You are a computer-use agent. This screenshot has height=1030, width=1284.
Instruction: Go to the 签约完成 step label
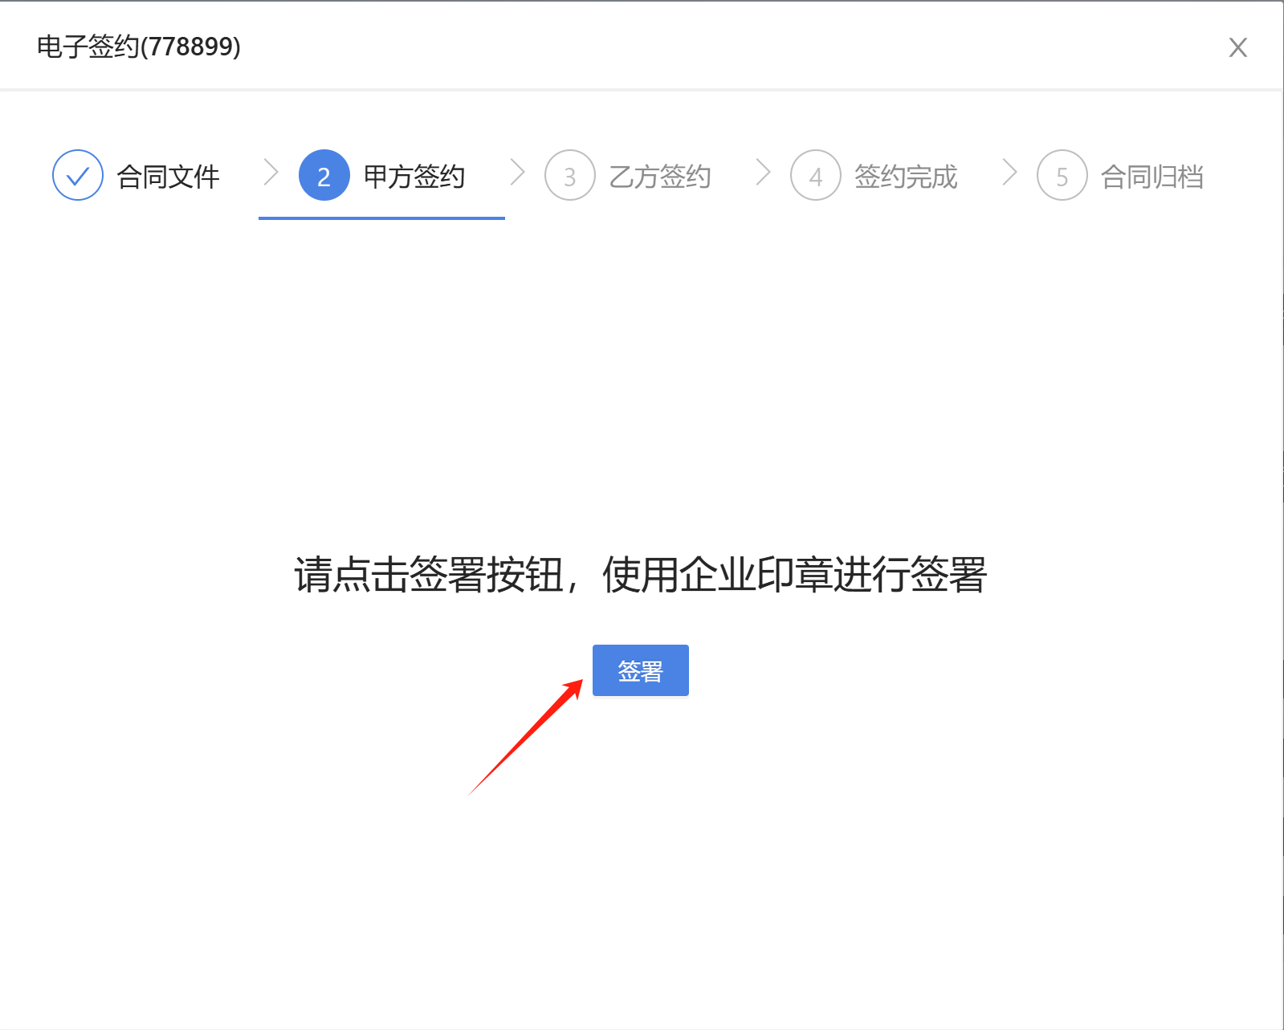906,177
